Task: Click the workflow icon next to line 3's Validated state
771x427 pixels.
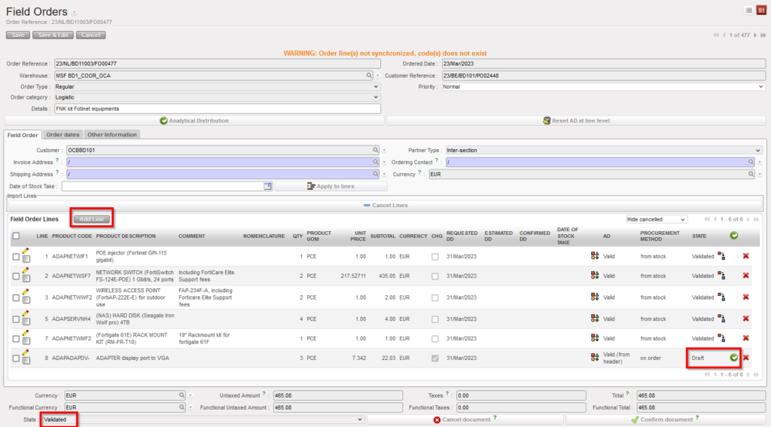Action: tap(721, 297)
